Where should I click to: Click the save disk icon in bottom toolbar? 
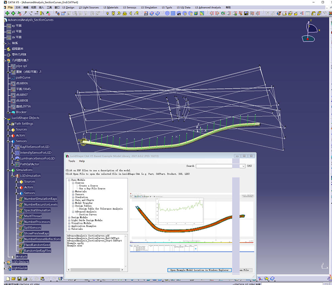[19, 279]
